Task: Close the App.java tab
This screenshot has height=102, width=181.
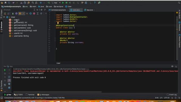Action: tap(94, 10)
